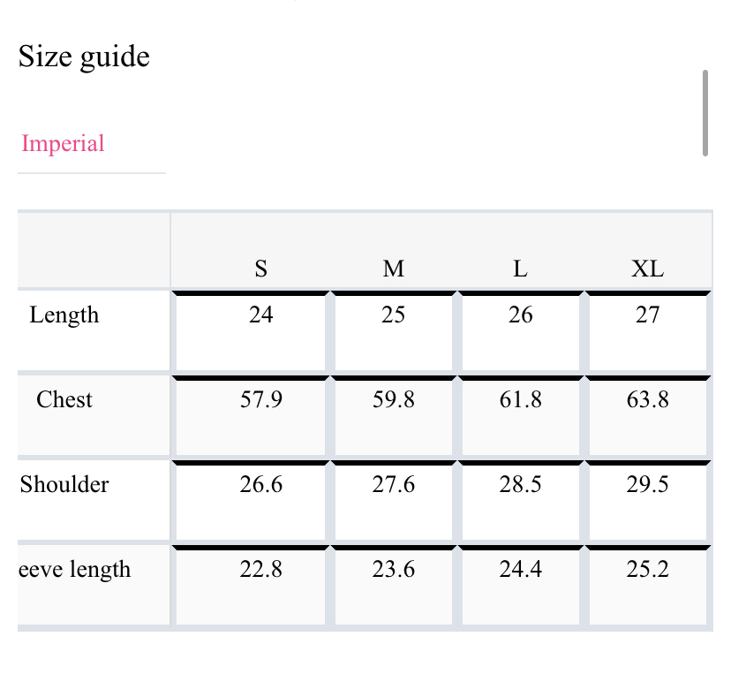This screenshot has height=697, width=731.
Task: Click the Sleeve length value 23.6 cell
Action: click(x=394, y=586)
